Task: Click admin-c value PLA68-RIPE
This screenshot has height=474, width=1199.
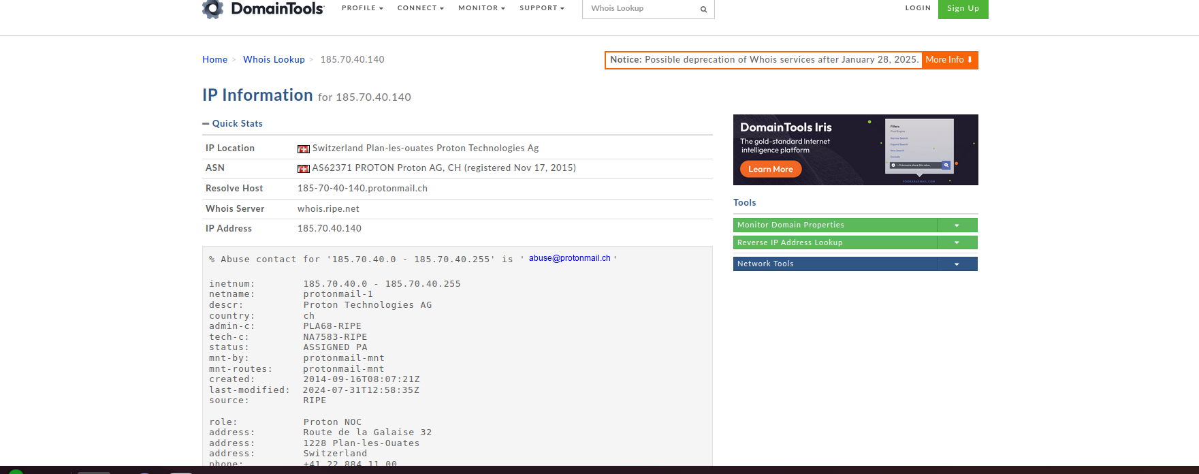Action: pos(332,326)
